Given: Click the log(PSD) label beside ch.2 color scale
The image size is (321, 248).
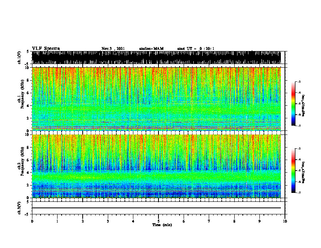Looking at the screenshot, I should [x=303, y=172].
